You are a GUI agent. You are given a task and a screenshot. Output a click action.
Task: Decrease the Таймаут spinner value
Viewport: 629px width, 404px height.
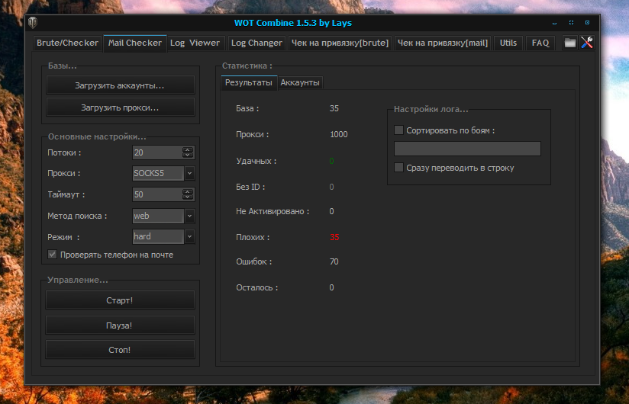[x=187, y=197]
